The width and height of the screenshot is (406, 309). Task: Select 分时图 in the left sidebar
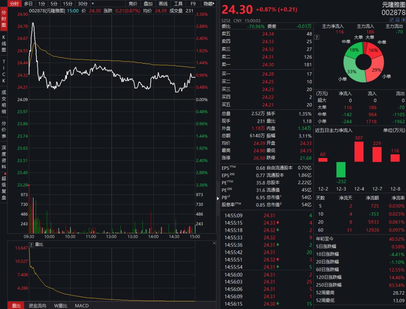4,19
